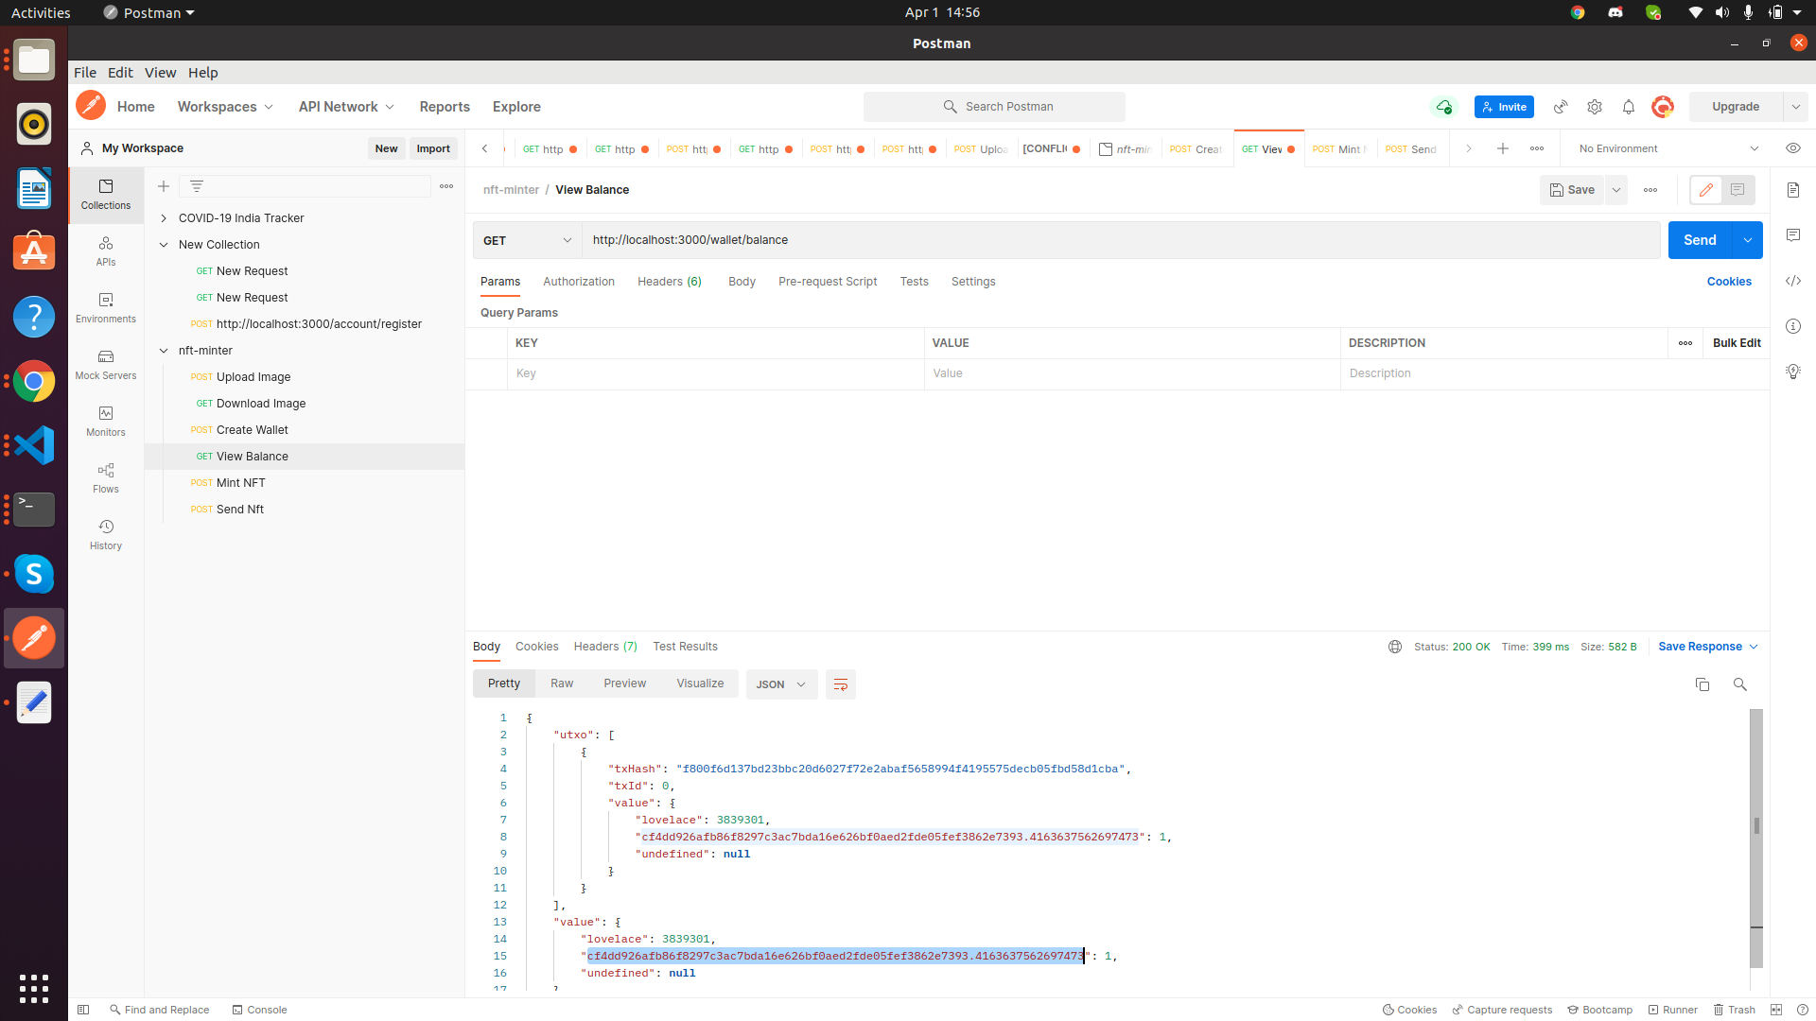
Task: Open the APIs sidebar panel
Action: tap(106, 251)
